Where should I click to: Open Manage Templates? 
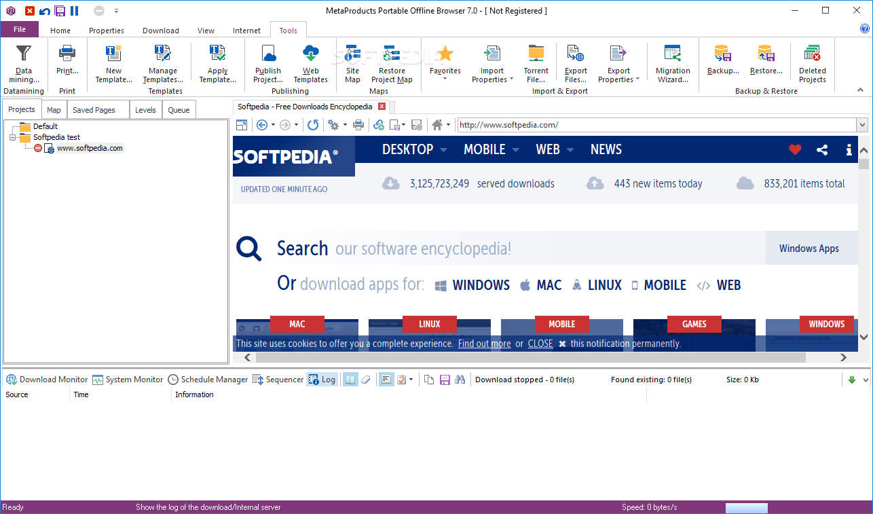(163, 64)
